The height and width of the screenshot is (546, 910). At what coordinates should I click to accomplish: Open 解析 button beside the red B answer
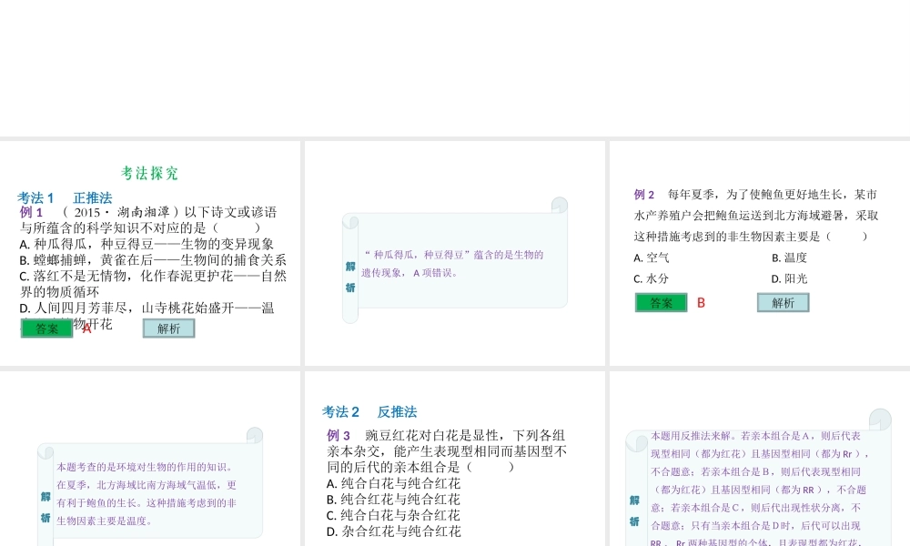click(x=783, y=303)
